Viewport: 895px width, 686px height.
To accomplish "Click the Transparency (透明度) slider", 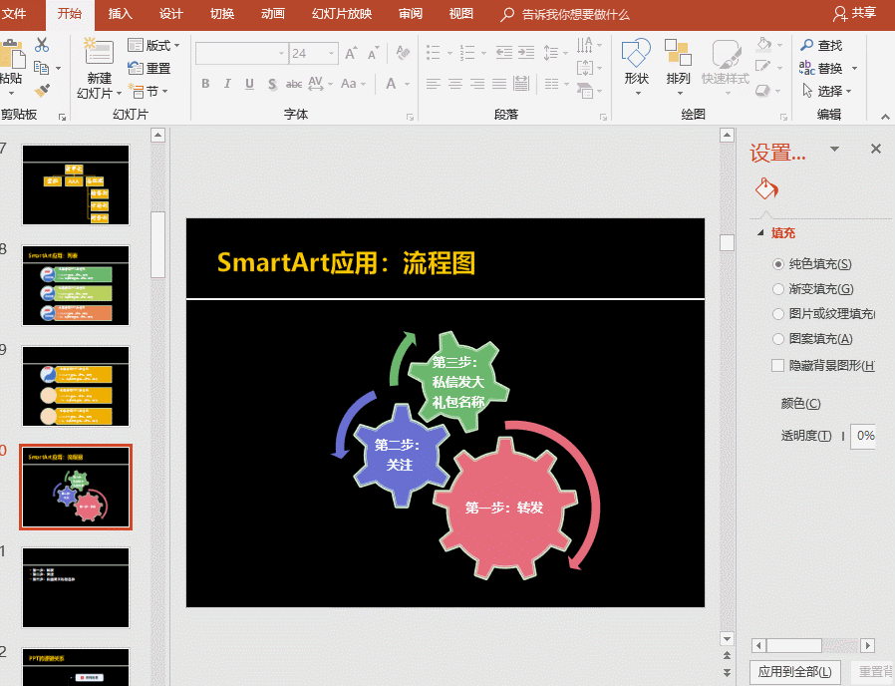I will pyautogui.click(x=843, y=437).
